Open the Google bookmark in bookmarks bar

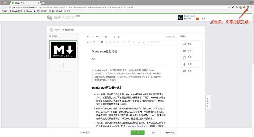pos(28,11)
